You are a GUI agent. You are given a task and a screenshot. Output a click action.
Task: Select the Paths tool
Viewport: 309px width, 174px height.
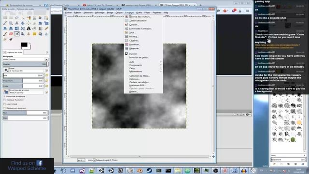[46, 18]
